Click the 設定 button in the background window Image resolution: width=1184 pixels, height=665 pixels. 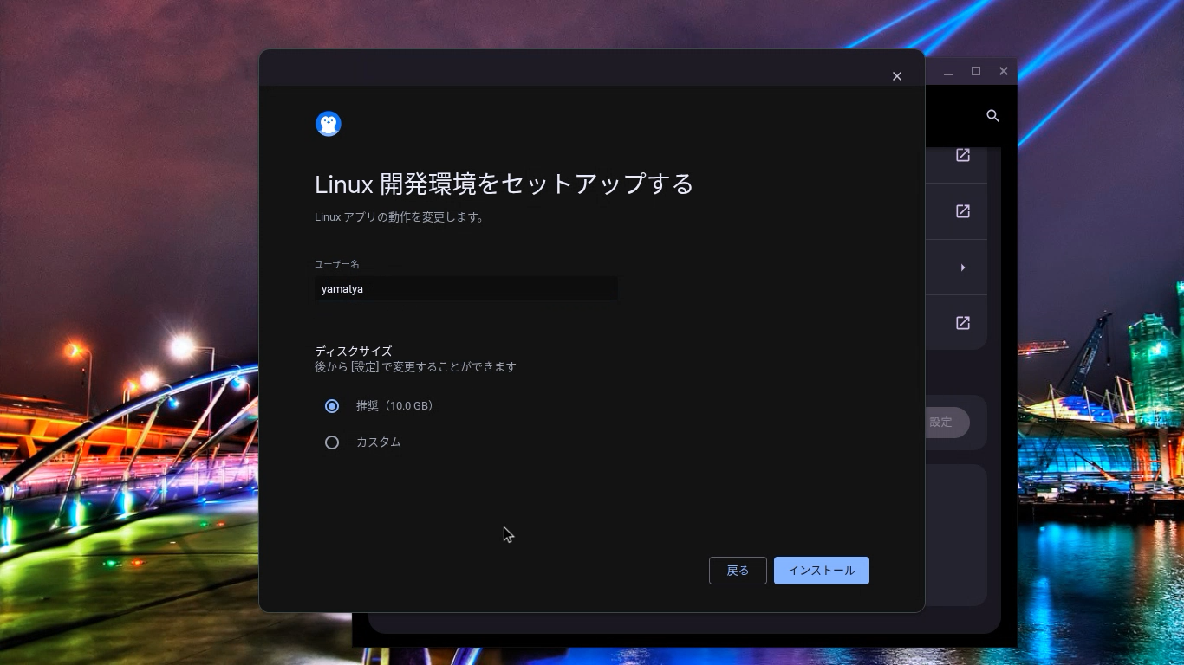(x=940, y=423)
